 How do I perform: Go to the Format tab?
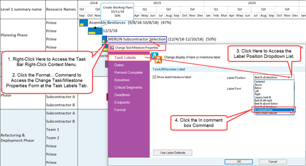click(120, 110)
